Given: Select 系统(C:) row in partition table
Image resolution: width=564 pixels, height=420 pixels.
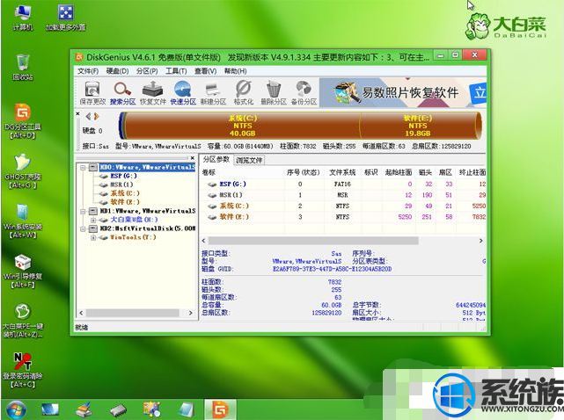Looking at the screenshot, I should point(343,206).
